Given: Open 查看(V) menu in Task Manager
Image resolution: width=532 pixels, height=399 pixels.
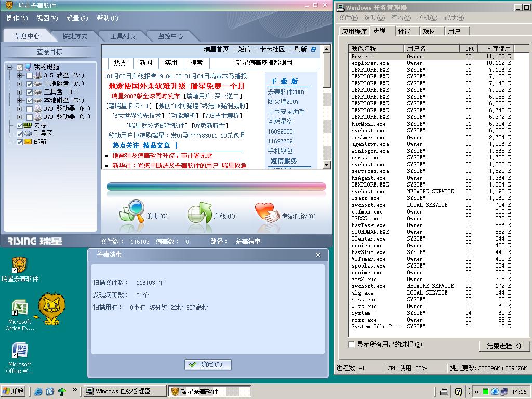Looking at the screenshot, I should [401, 17].
